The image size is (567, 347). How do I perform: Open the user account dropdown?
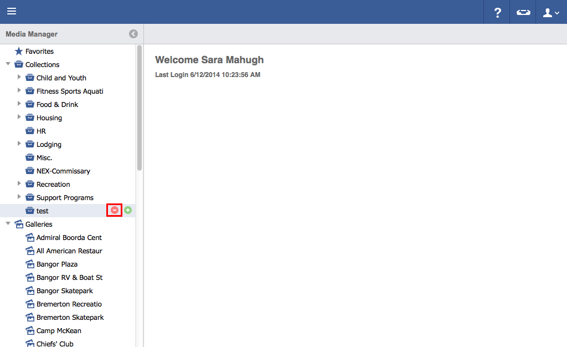point(551,12)
